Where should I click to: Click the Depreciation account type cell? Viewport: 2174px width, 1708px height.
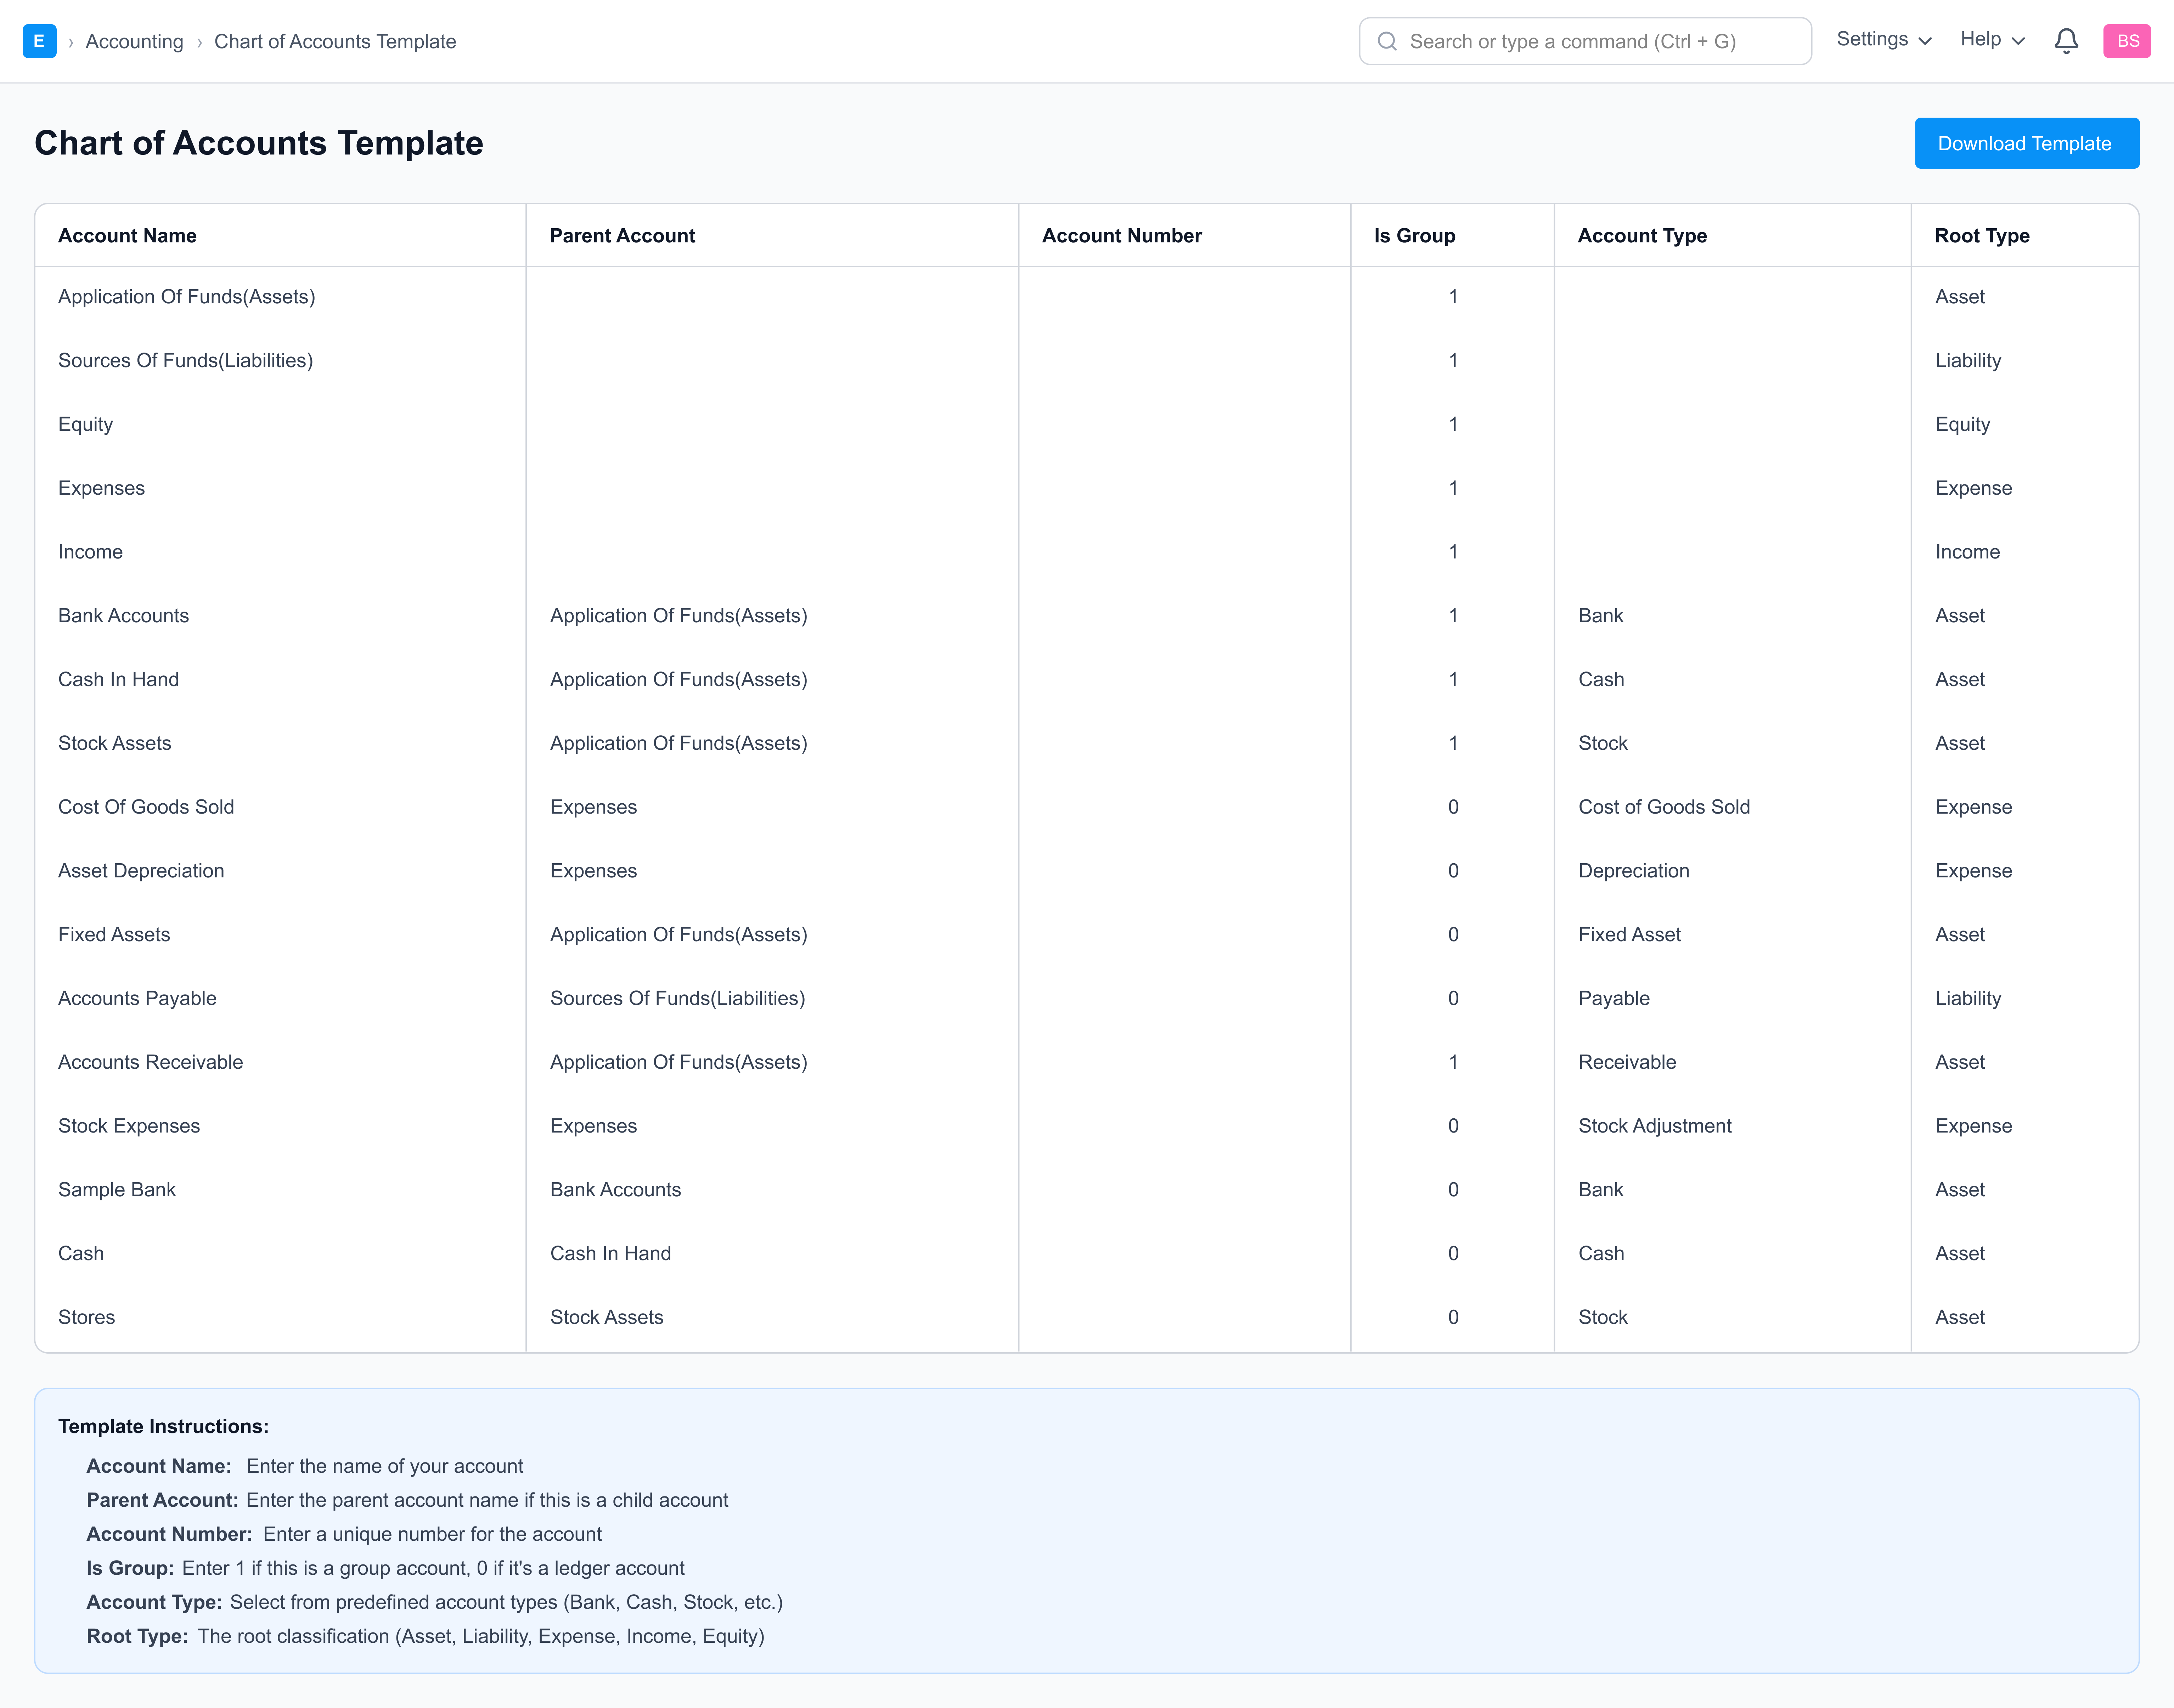1634,871
